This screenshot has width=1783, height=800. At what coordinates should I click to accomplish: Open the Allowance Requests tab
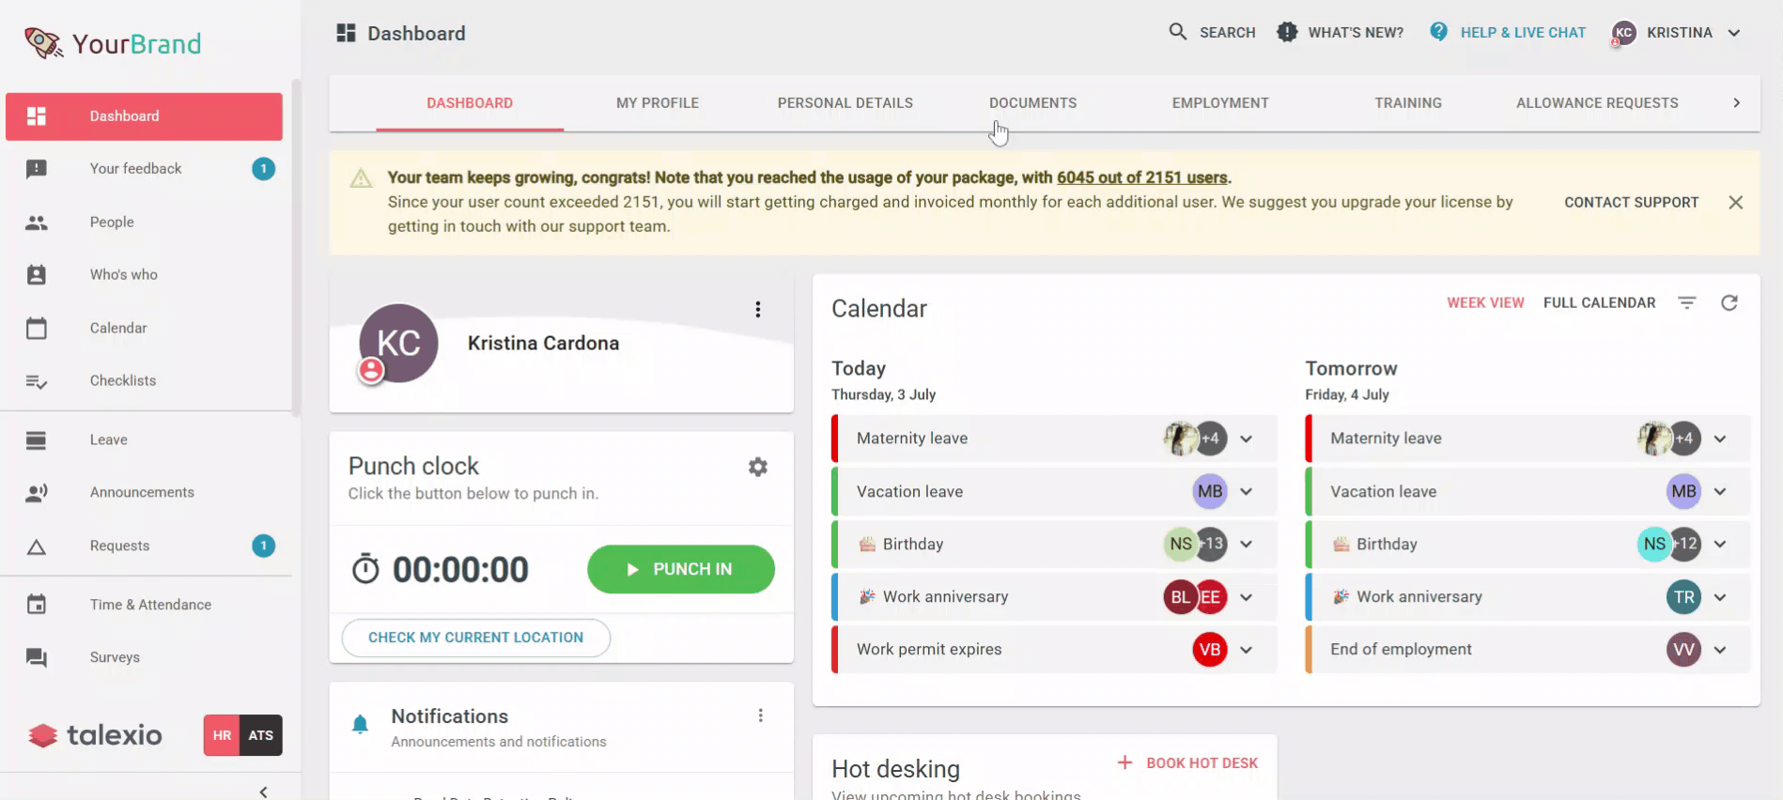1597,103
